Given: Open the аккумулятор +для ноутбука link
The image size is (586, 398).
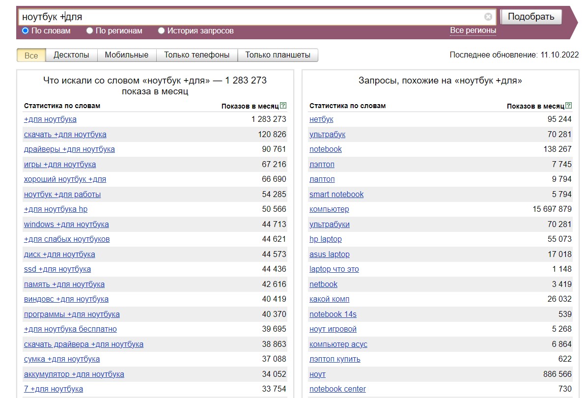Looking at the screenshot, I should pyautogui.click(x=74, y=374).
